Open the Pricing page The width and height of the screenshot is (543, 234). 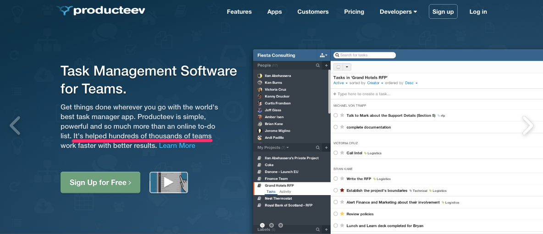[x=354, y=12]
